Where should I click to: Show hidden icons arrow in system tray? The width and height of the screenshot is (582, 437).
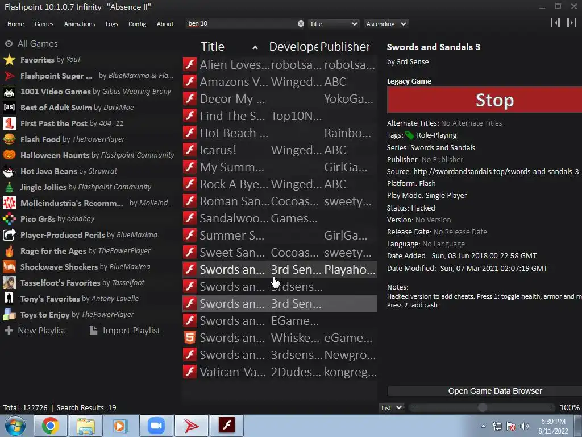(x=483, y=426)
